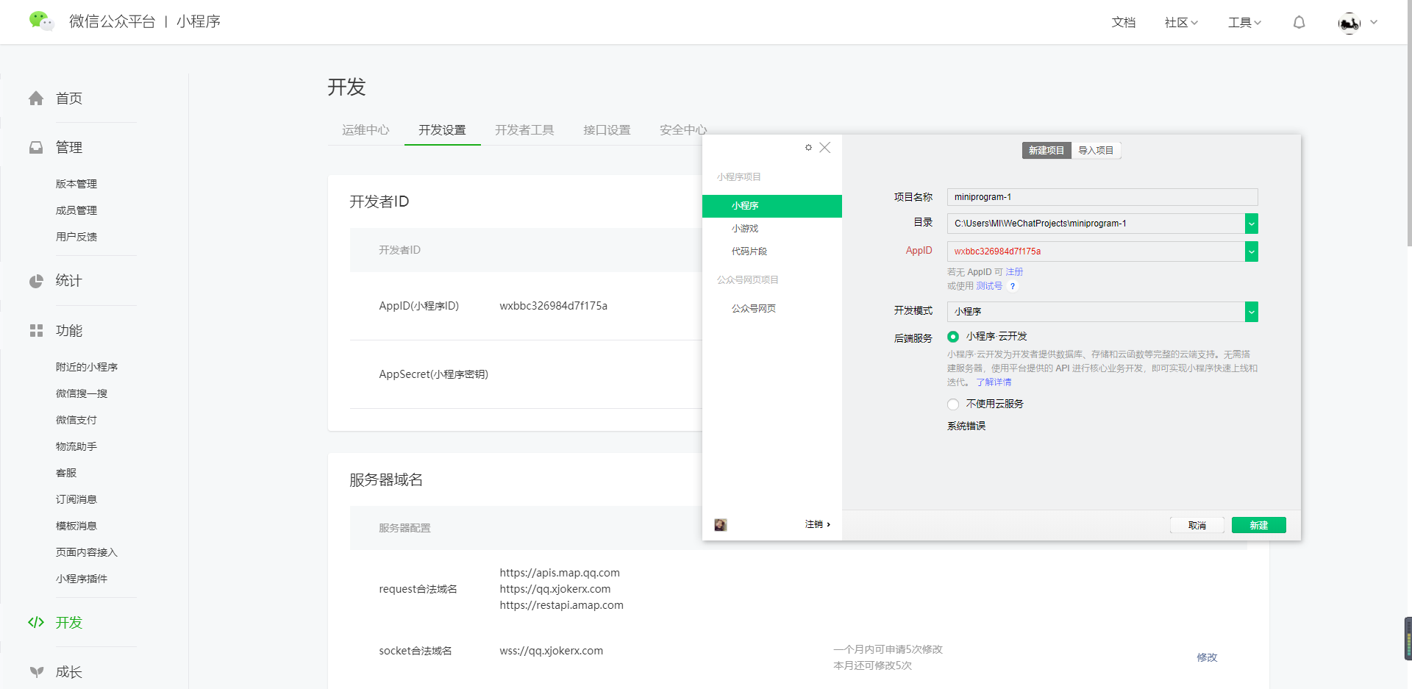Open the 开发模式 dropdown arrow
1412x689 pixels.
click(x=1252, y=312)
